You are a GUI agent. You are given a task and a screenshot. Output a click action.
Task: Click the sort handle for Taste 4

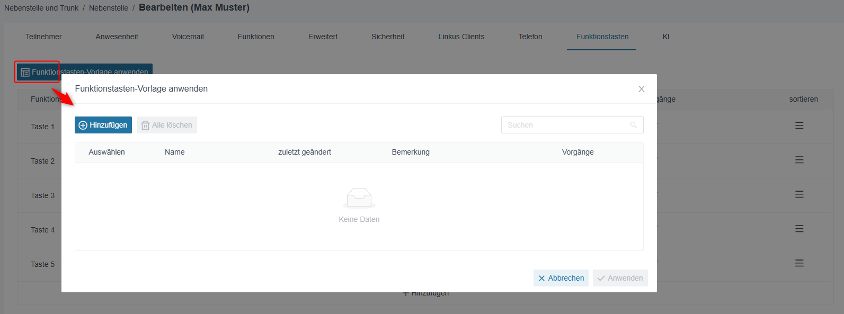pyautogui.click(x=799, y=229)
